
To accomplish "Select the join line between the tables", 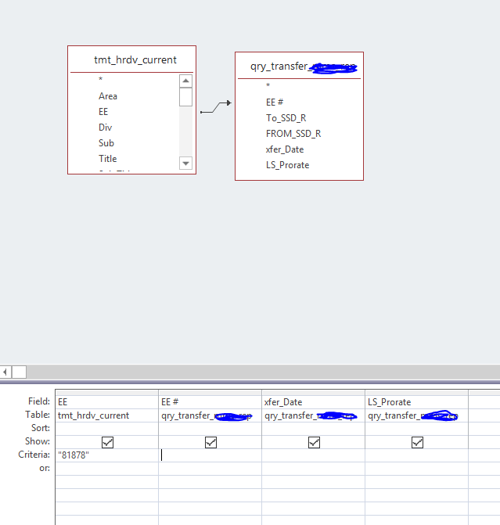I will [216, 107].
